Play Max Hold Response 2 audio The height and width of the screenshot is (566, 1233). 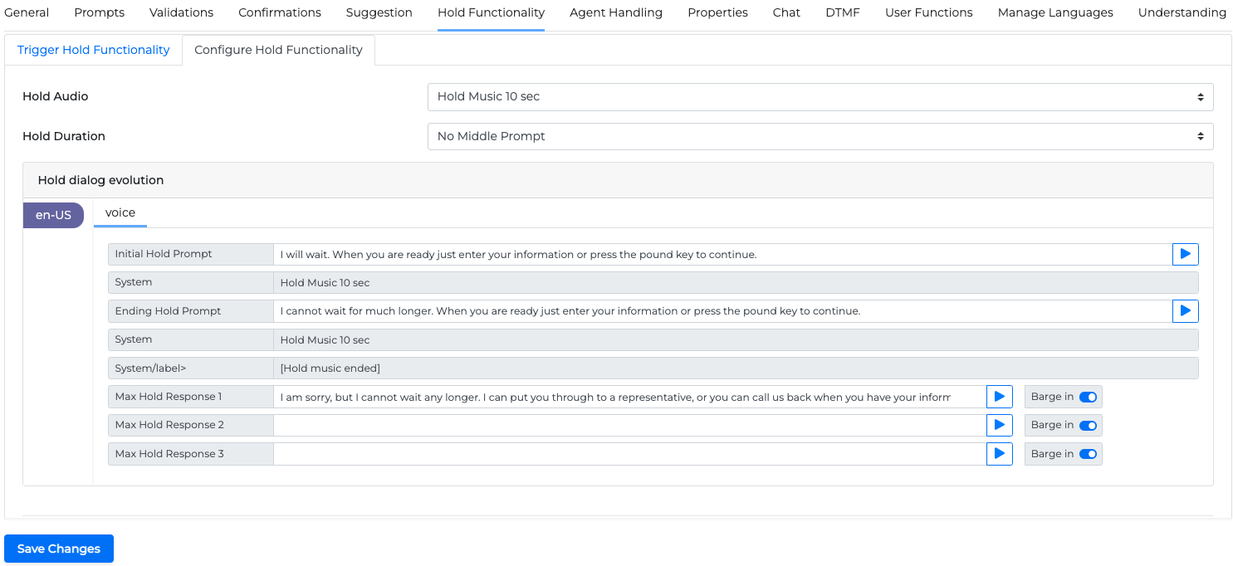(999, 425)
